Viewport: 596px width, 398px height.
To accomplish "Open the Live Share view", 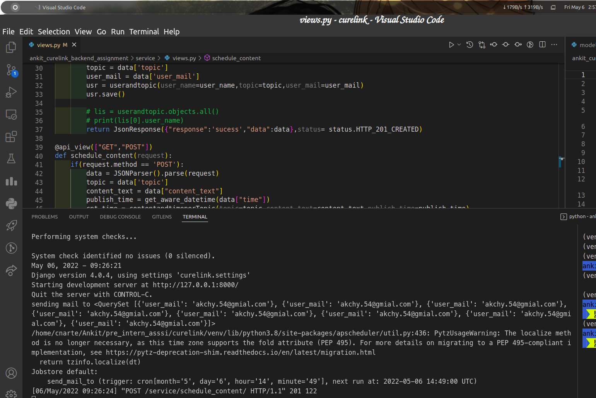I will 11,270.
